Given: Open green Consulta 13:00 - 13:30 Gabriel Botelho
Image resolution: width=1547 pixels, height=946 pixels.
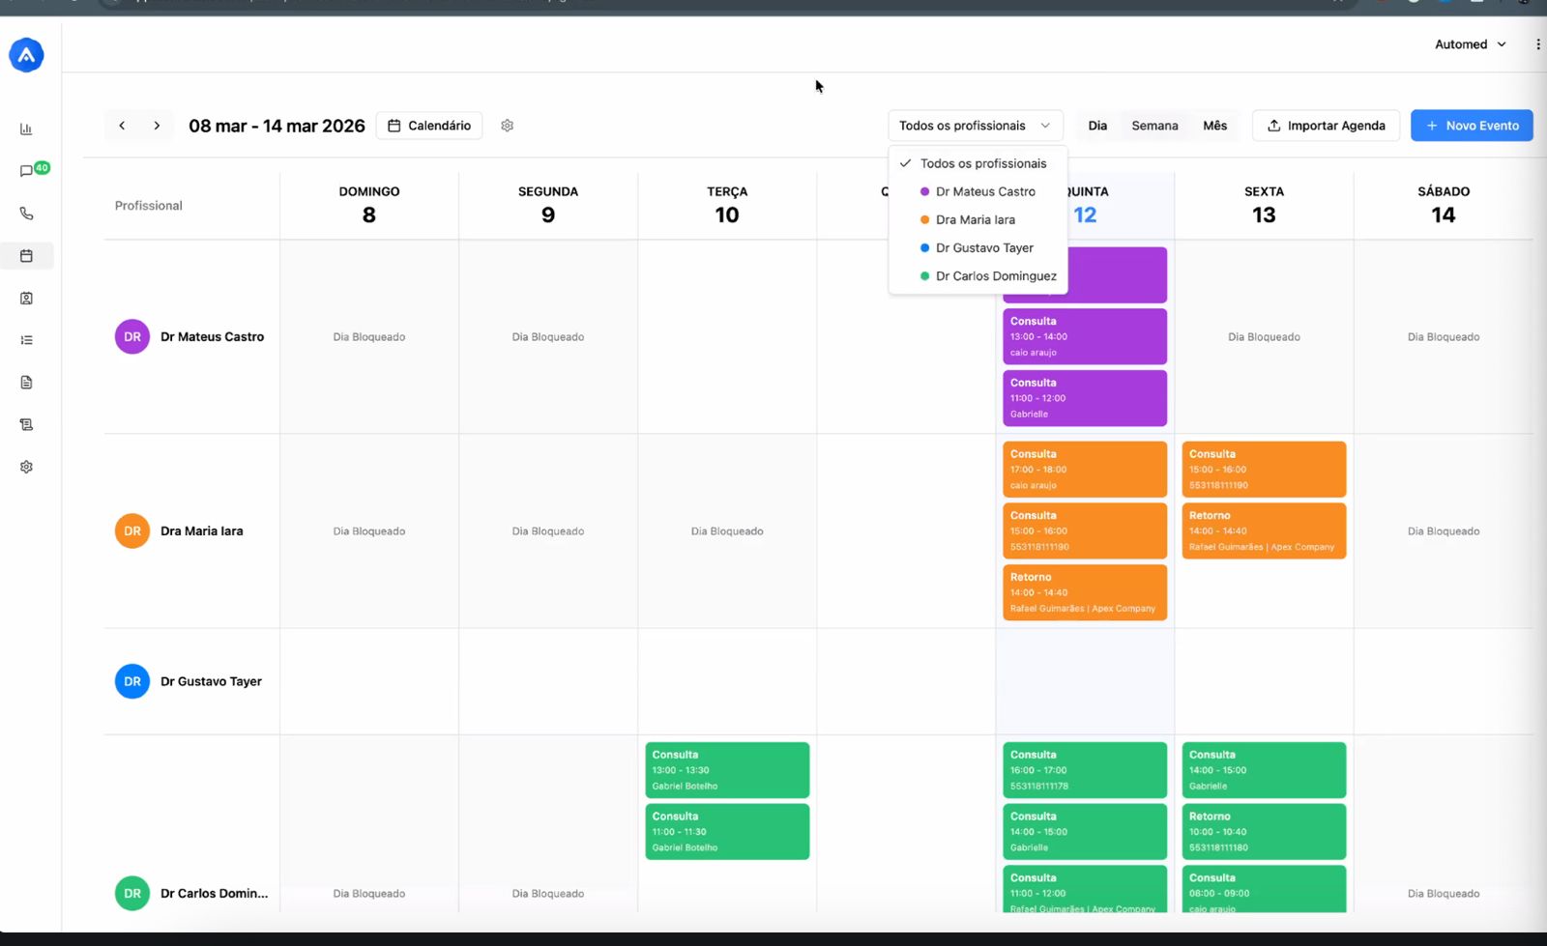Looking at the screenshot, I should coord(727,770).
